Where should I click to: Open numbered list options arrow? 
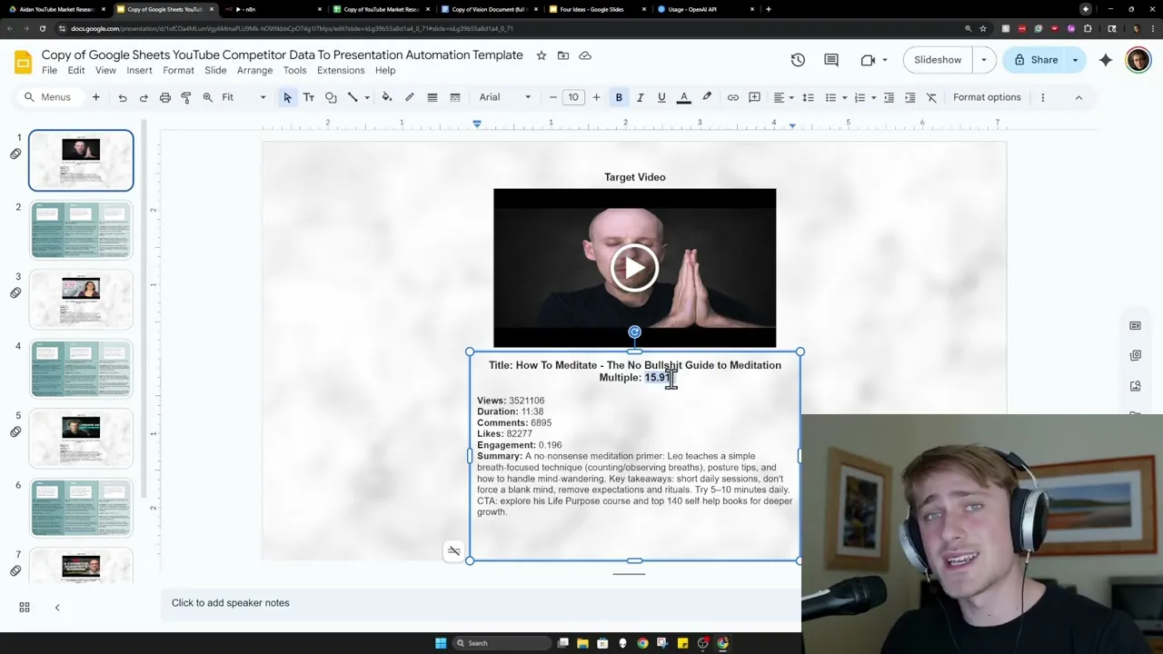[873, 97]
